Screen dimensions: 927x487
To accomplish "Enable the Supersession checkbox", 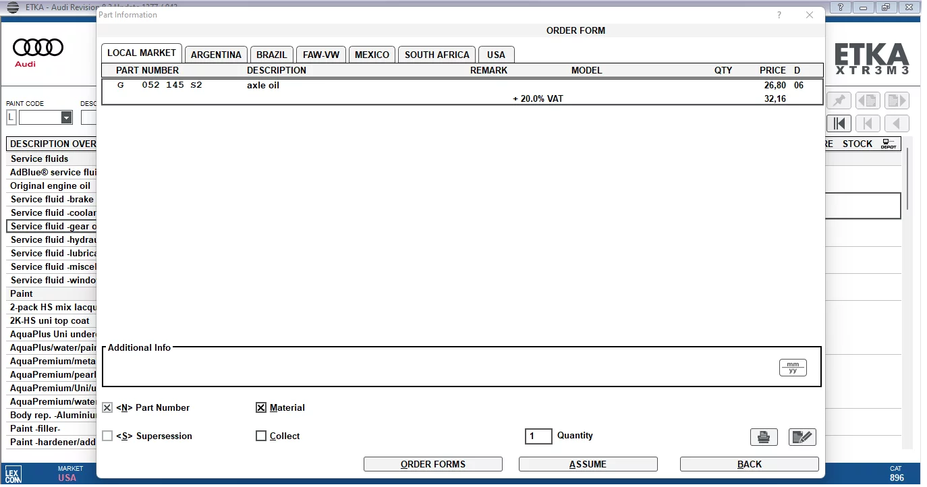I will click(x=107, y=436).
